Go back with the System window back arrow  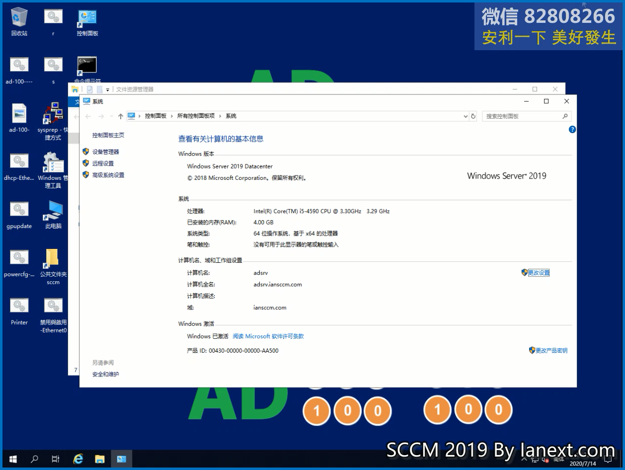click(x=88, y=116)
